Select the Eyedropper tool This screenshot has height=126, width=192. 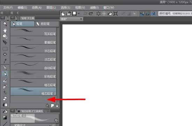(x=5, y=61)
